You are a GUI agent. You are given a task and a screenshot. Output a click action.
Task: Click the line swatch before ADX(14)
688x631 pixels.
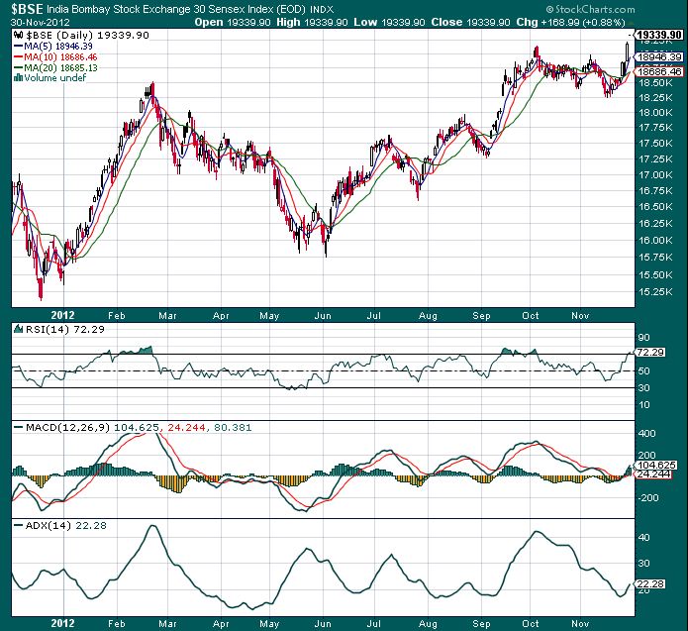coord(19,526)
